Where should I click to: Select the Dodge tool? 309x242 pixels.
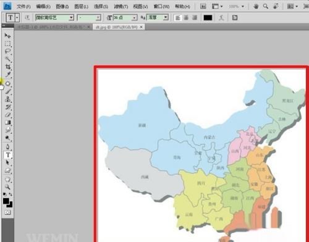7,138
